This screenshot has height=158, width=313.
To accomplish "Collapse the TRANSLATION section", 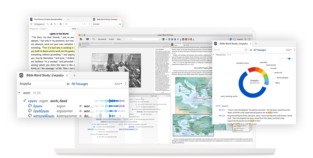I will point(214,55).
